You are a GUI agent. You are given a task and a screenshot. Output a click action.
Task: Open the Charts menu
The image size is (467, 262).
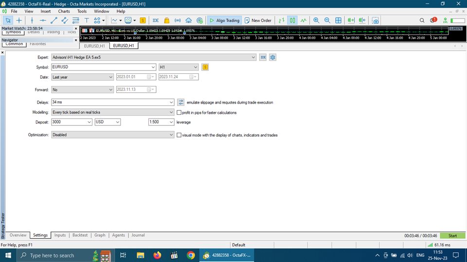[x=64, y=11]
